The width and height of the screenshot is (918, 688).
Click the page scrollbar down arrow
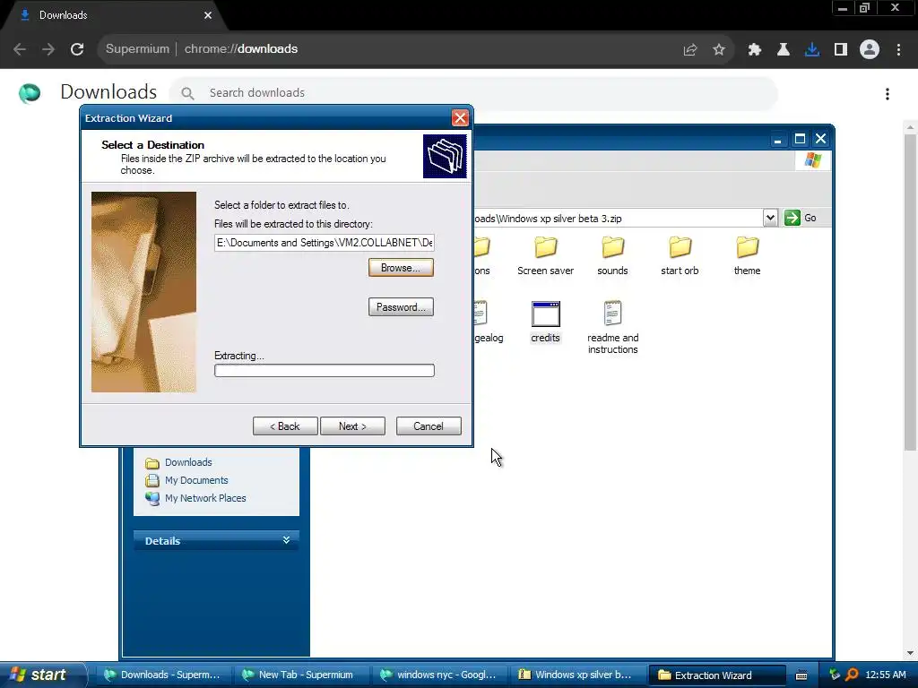[x=911, y=653]
